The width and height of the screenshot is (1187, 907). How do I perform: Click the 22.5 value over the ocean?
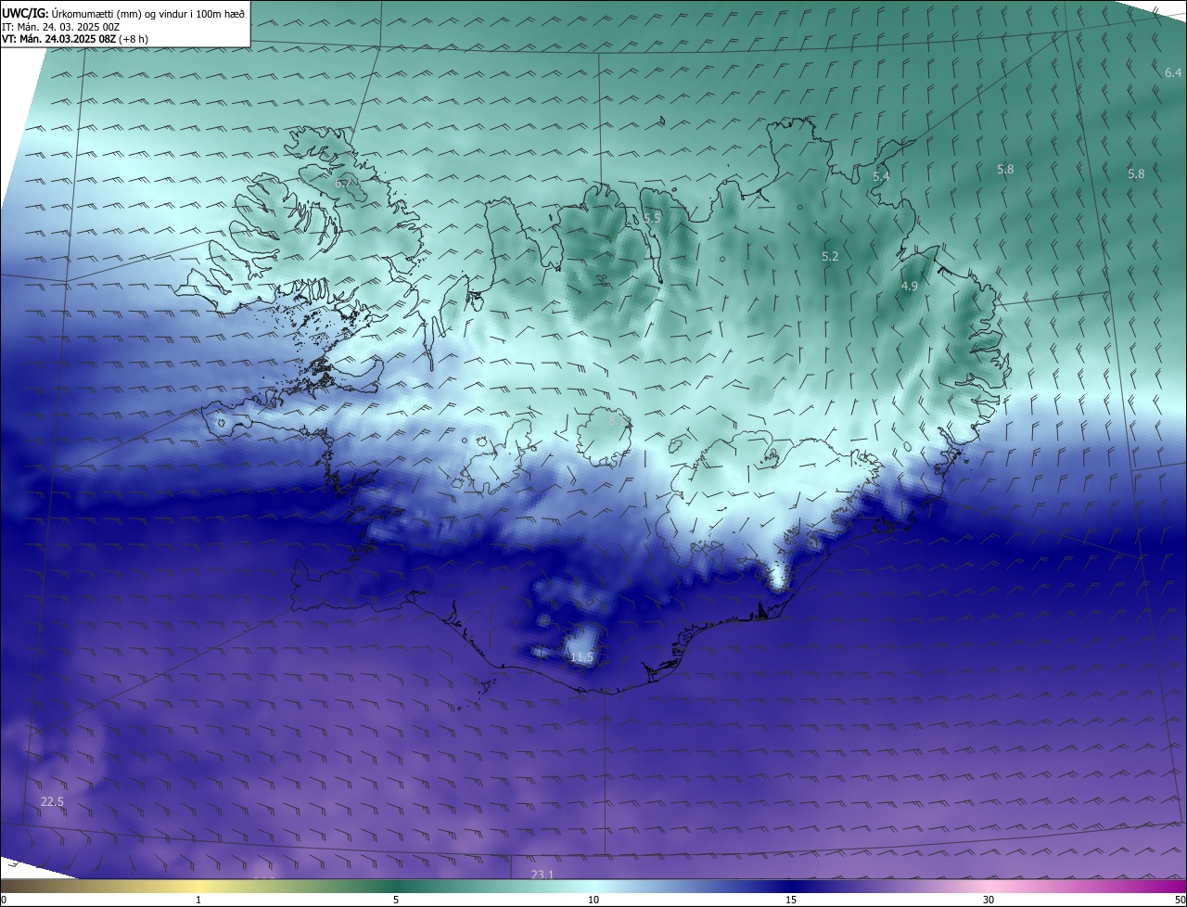[52, 801]
